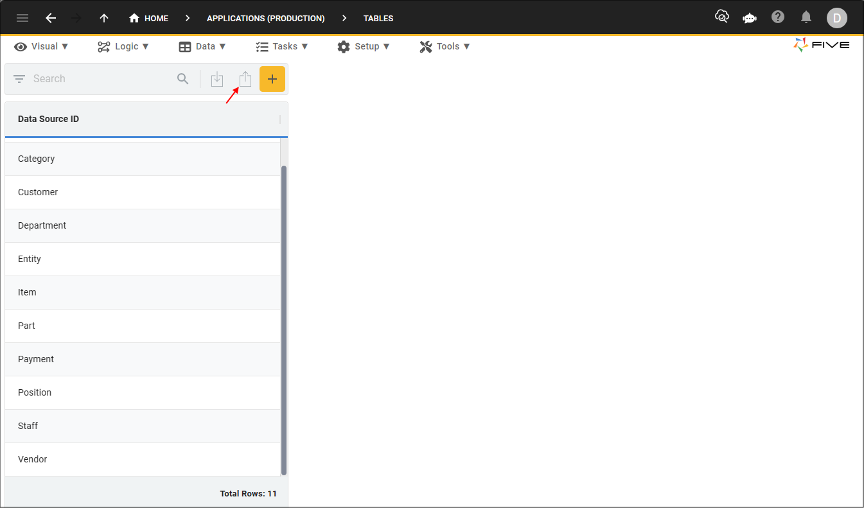Click the Tables breadcrumb

click(378, 18)
